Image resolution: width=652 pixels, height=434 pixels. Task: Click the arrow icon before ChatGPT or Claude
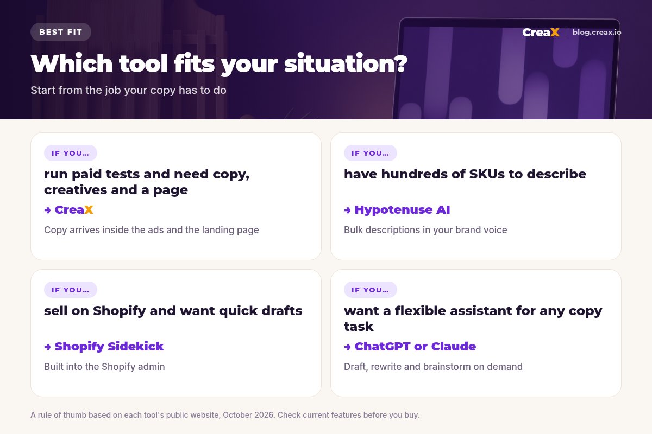click(348, 347)
